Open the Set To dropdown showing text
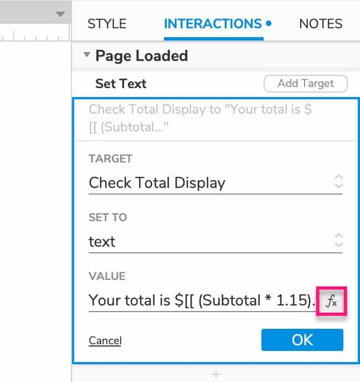The image size is (360, 382). [215, 242]
